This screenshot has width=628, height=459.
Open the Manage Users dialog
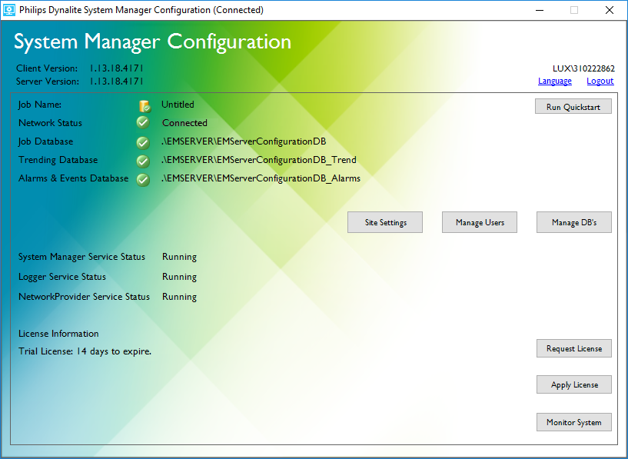click(480, 222)
